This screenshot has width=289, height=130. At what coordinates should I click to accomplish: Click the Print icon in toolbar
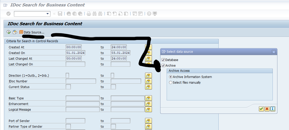click(89, 14)
